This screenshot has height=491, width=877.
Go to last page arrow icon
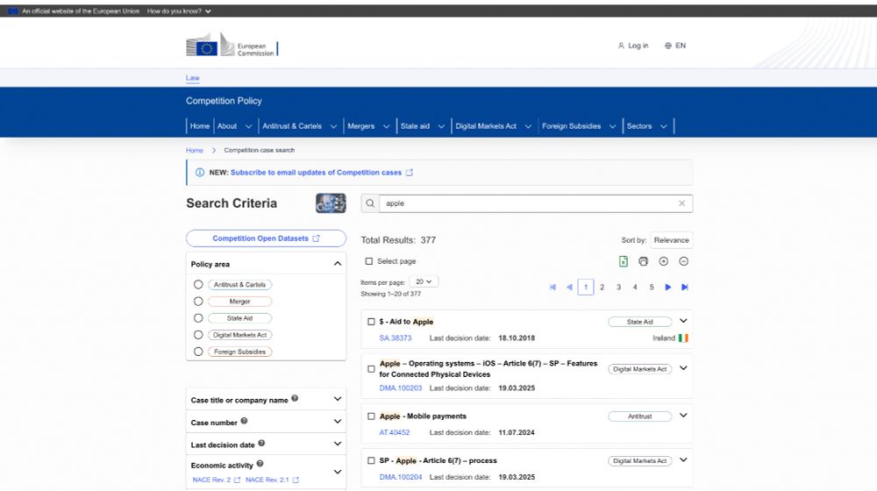point(685,287)
